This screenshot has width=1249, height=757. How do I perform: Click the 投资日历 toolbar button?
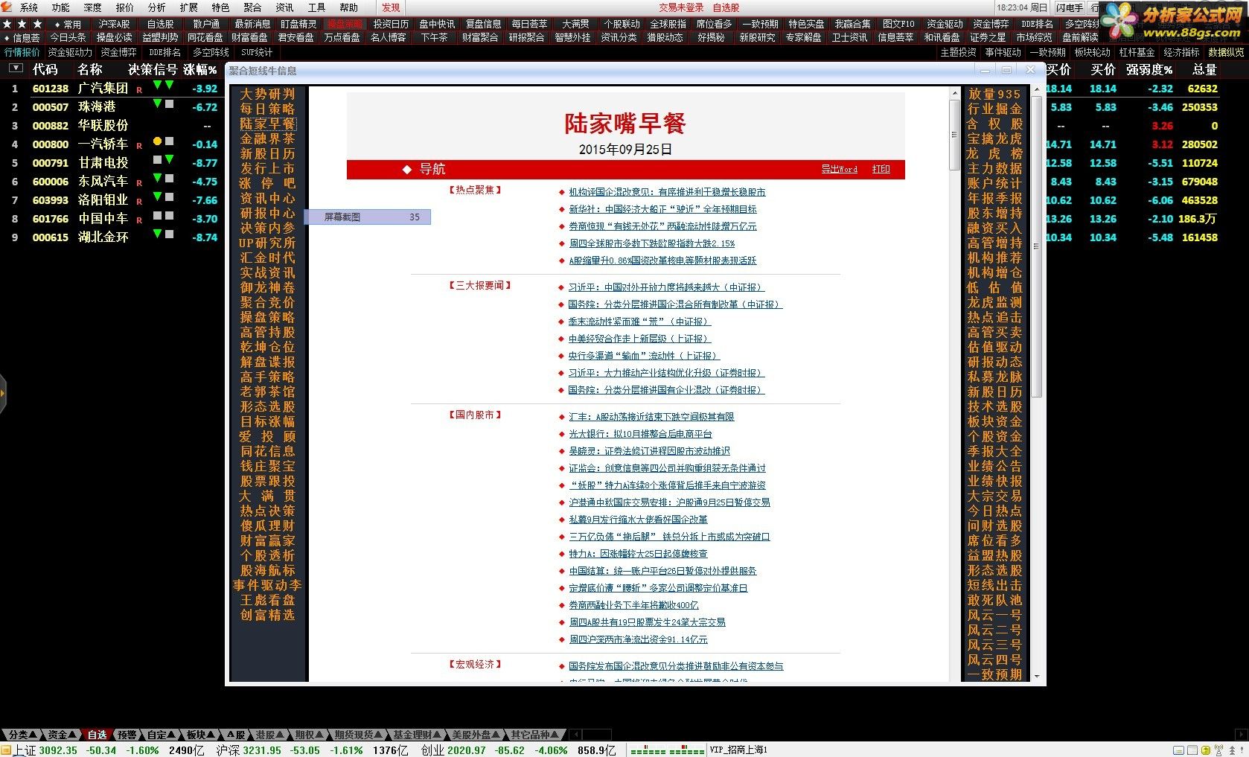click(391, 24)
